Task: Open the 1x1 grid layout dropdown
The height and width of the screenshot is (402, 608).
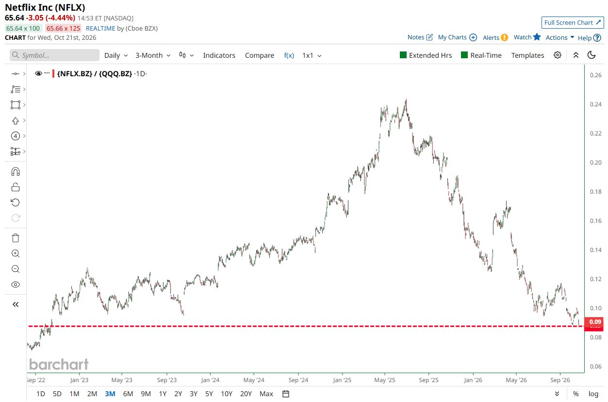Action: 312,55
